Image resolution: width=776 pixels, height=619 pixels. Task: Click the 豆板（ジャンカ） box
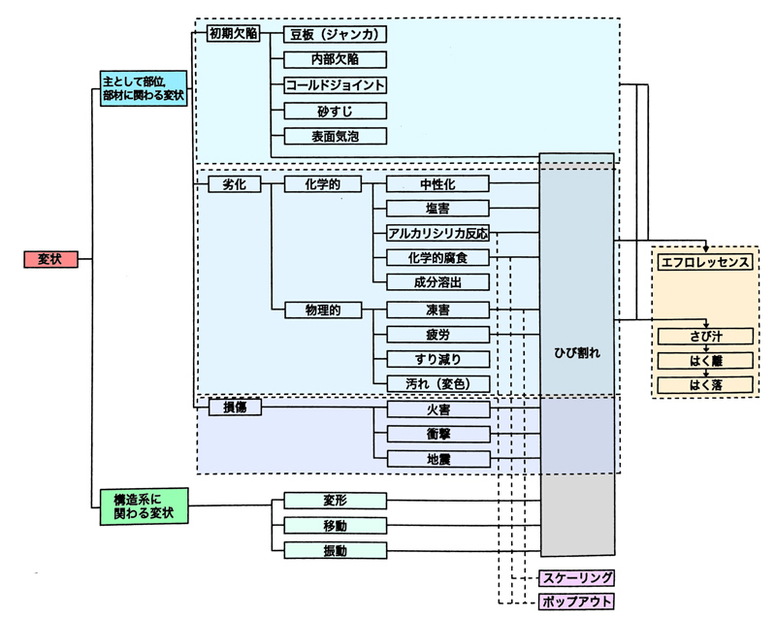337,34
